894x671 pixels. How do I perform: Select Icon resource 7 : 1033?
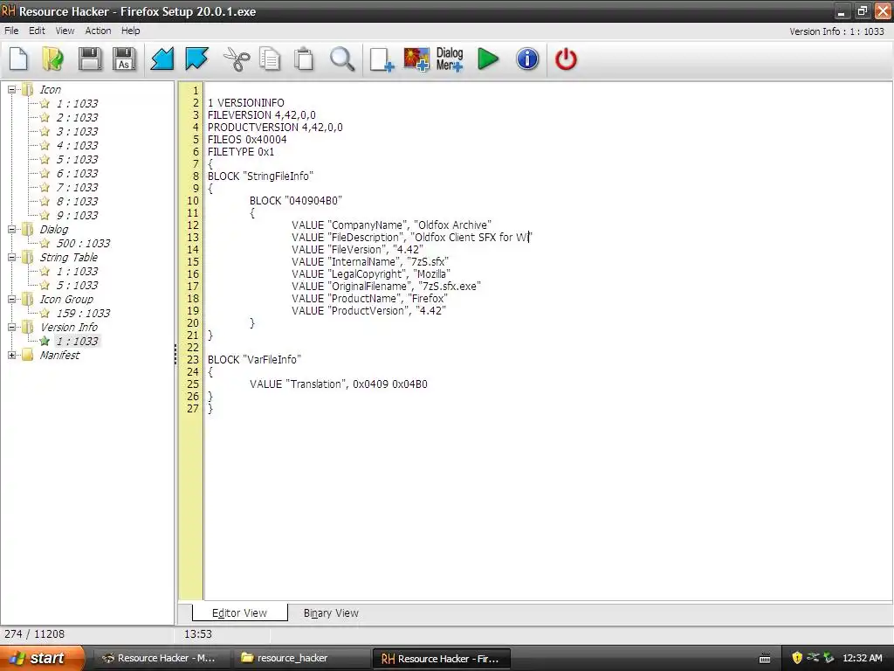click(77, 187)
